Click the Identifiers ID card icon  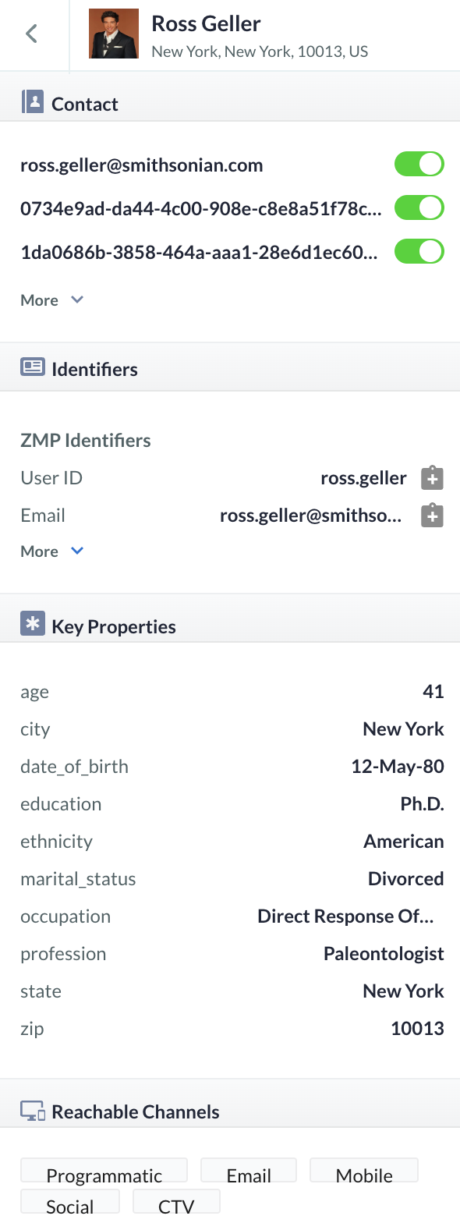coord(33,367)
